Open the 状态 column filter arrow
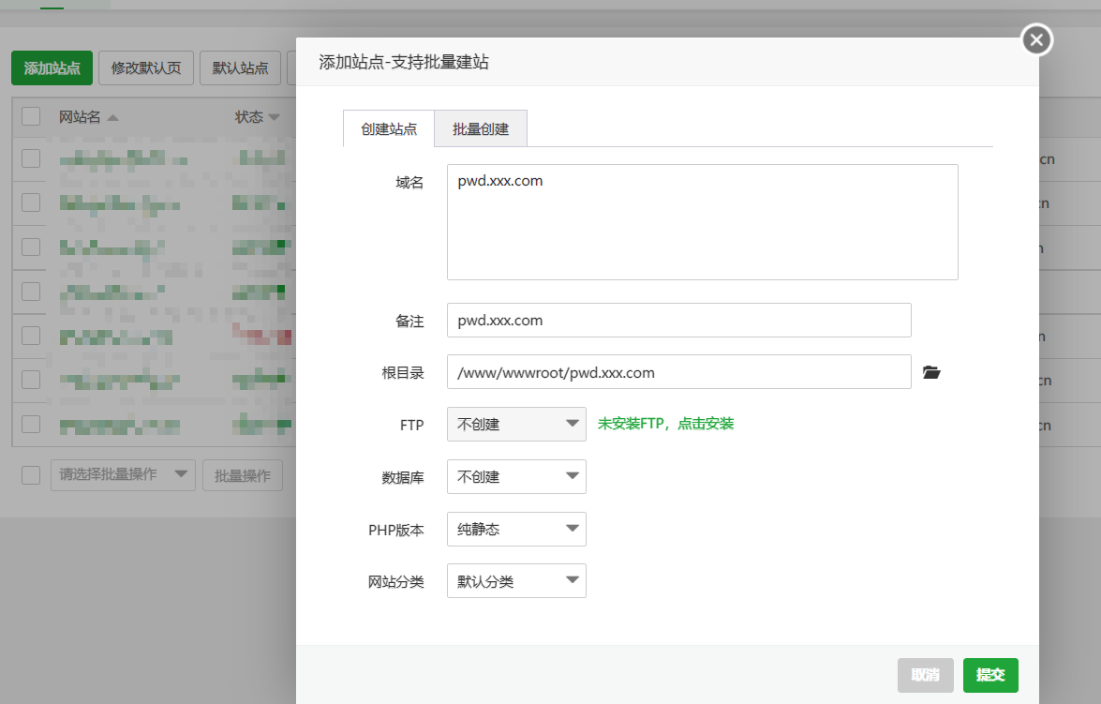This screenshot has width=1101, height=704. tap(274, 117)
